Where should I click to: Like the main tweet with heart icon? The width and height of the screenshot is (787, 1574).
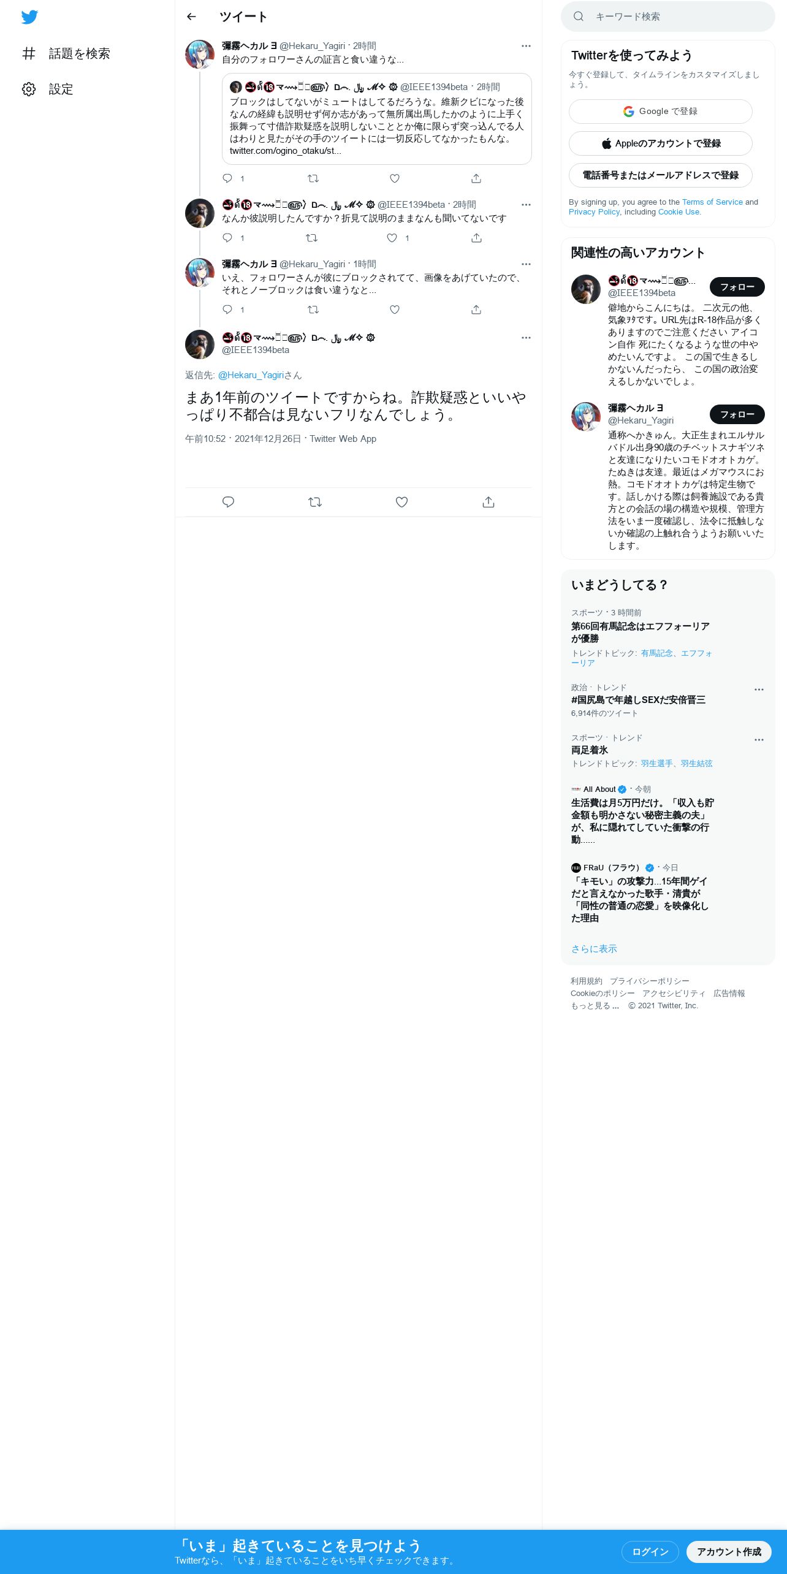(x=401, y=502)
